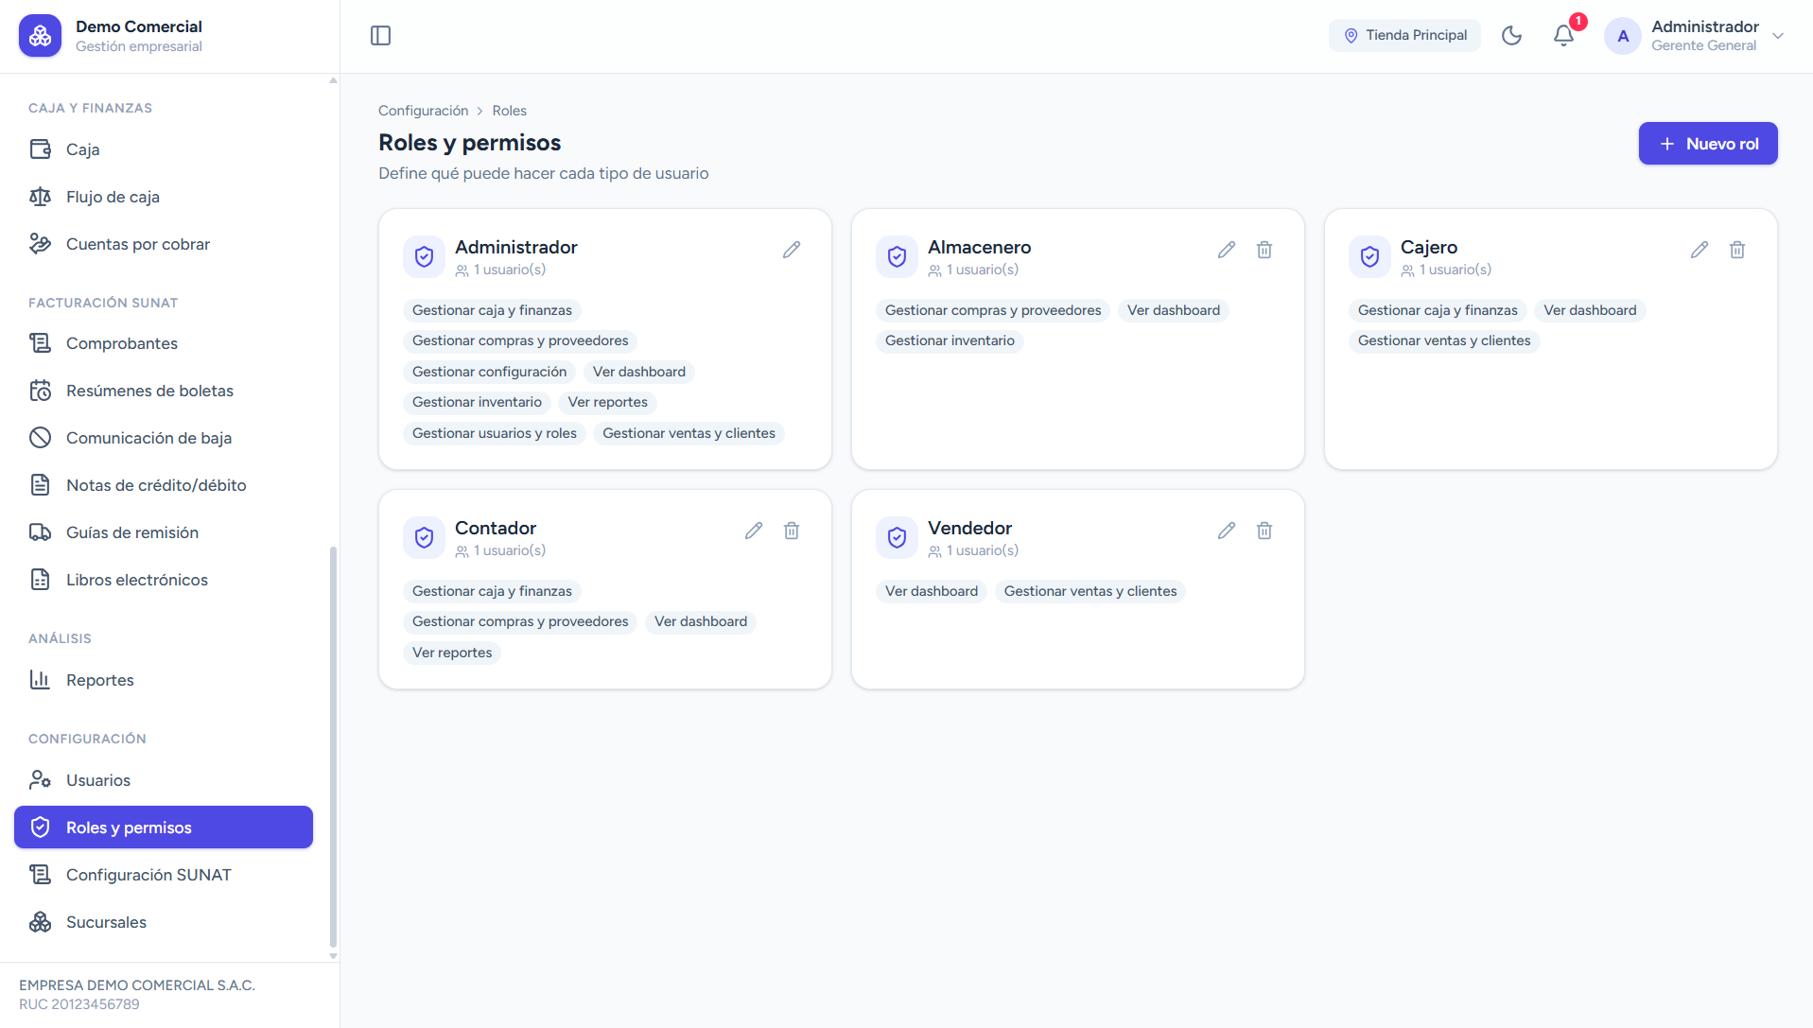Open Resúmenes de boletas
Viewport: 1813px width, 1028px height.
pyautogui.click(x=164, y=391)
